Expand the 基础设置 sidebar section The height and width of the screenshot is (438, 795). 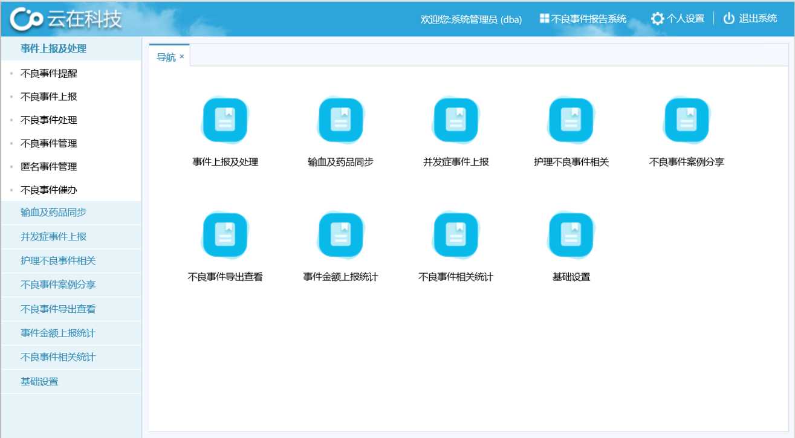pyautogui.click(x=39, y=382)
